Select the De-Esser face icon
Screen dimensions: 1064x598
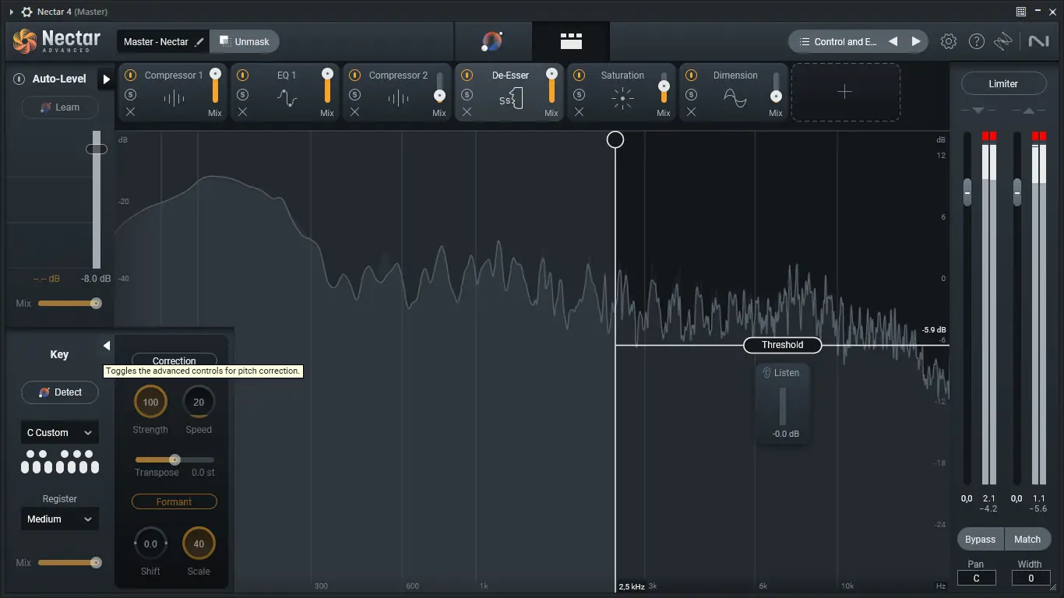[x=511, y=99]
